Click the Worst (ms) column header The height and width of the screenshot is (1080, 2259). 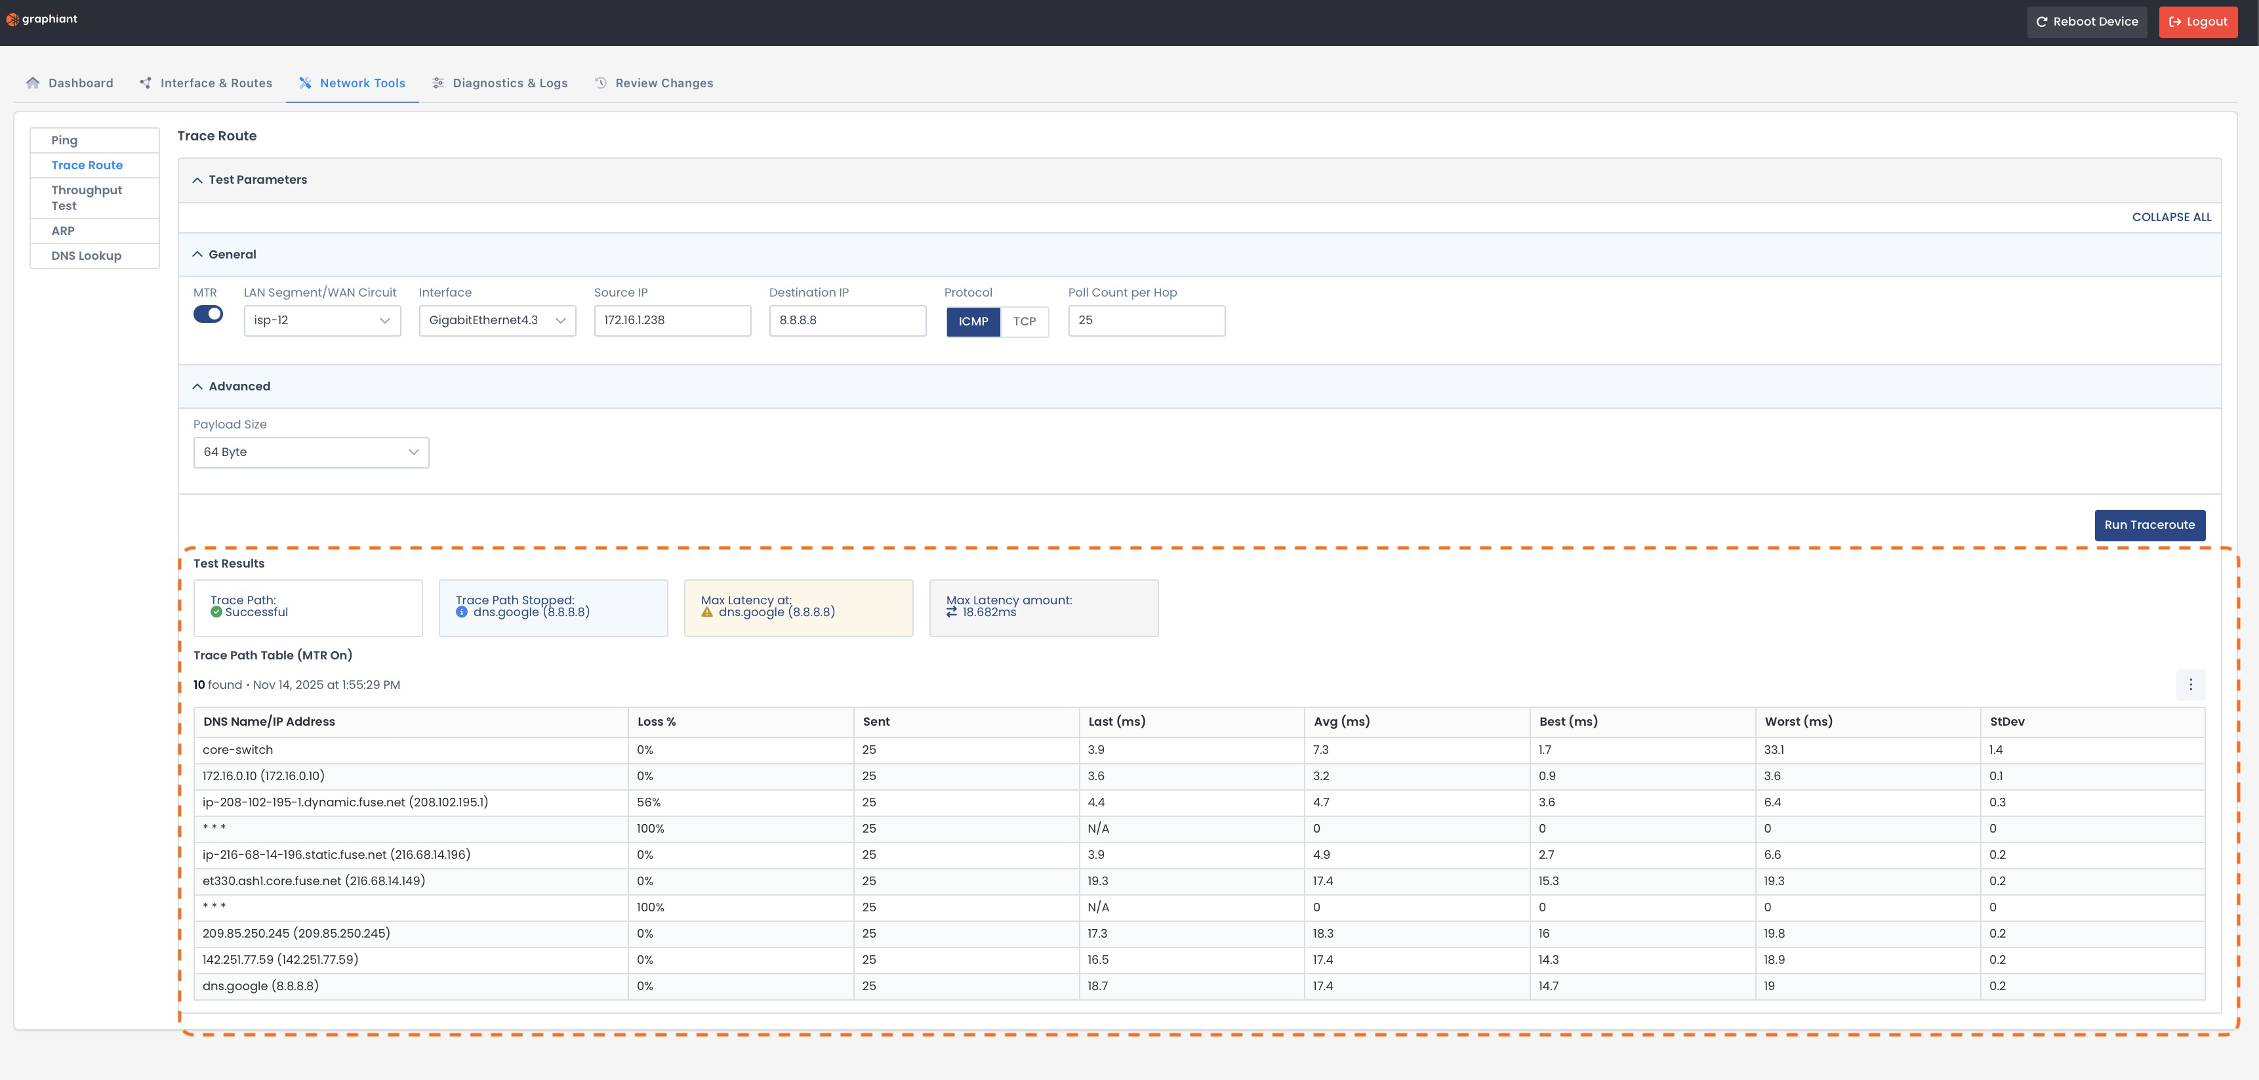click(x=1867, y=722)
